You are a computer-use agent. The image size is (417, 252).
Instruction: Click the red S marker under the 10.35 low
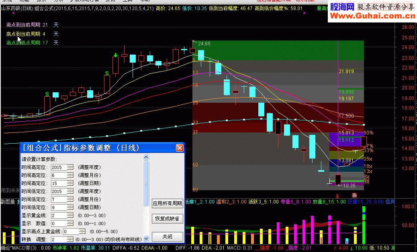coord(337,196)
